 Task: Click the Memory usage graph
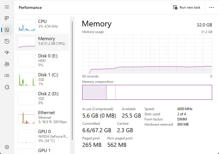tap(147, 54)
